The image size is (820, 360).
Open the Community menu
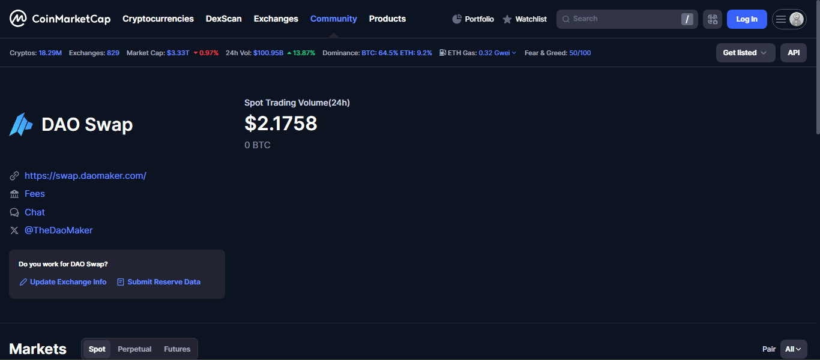334,19
